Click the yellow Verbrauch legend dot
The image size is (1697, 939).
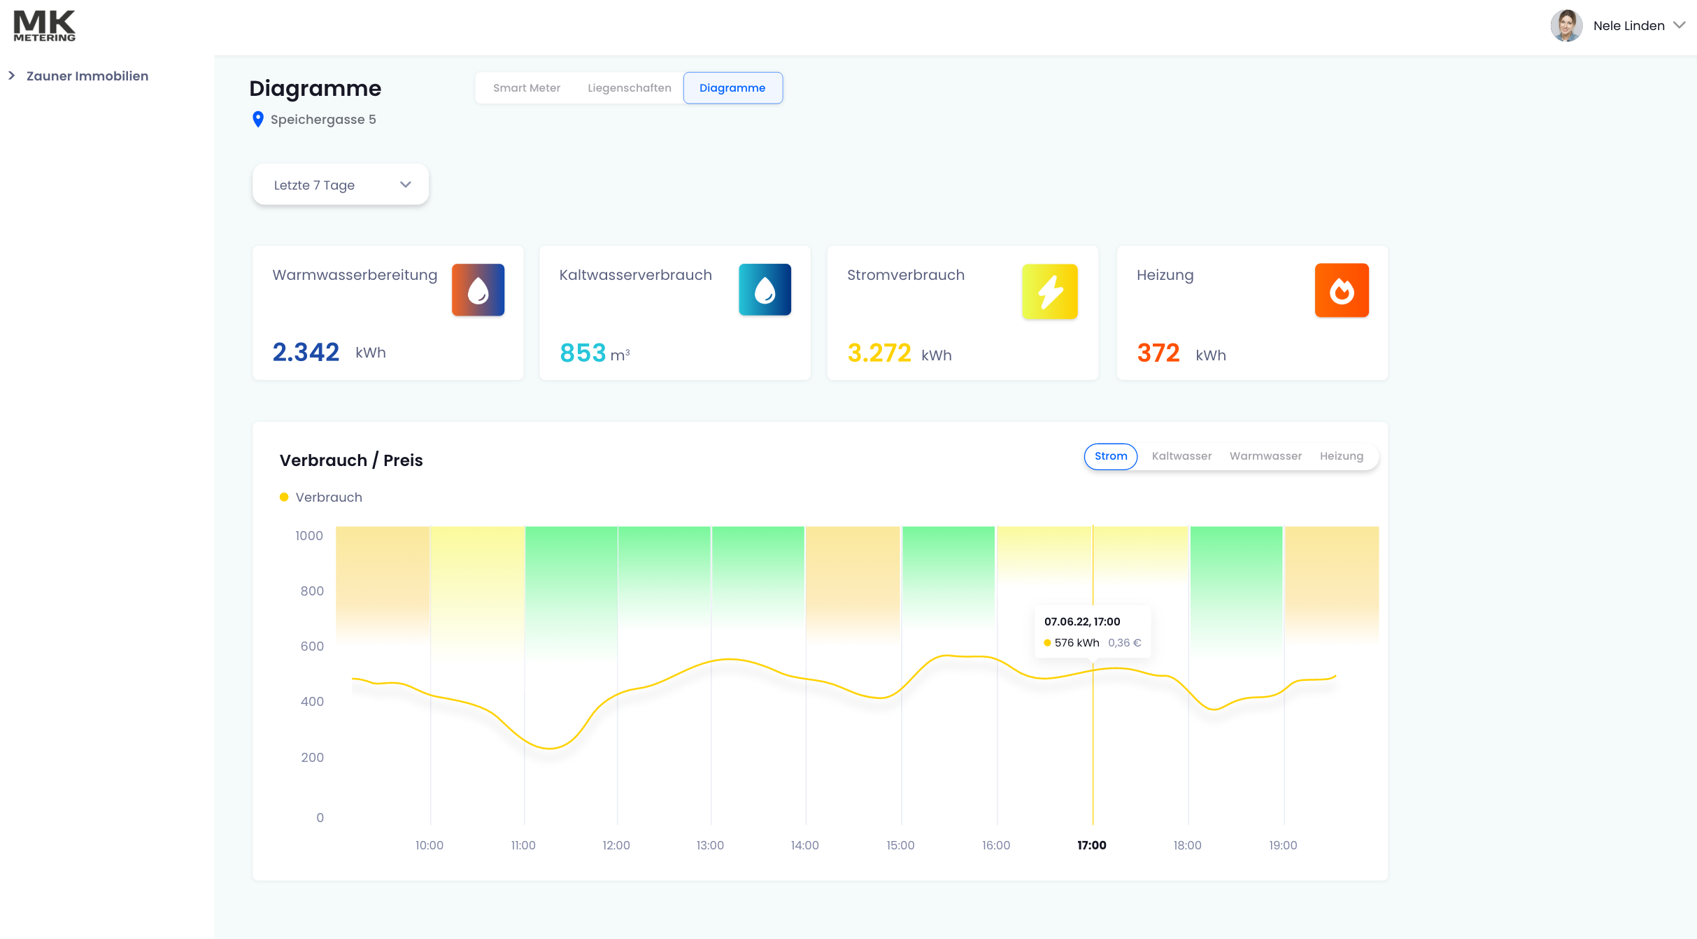pyautogui.click(x=284, y=497)
